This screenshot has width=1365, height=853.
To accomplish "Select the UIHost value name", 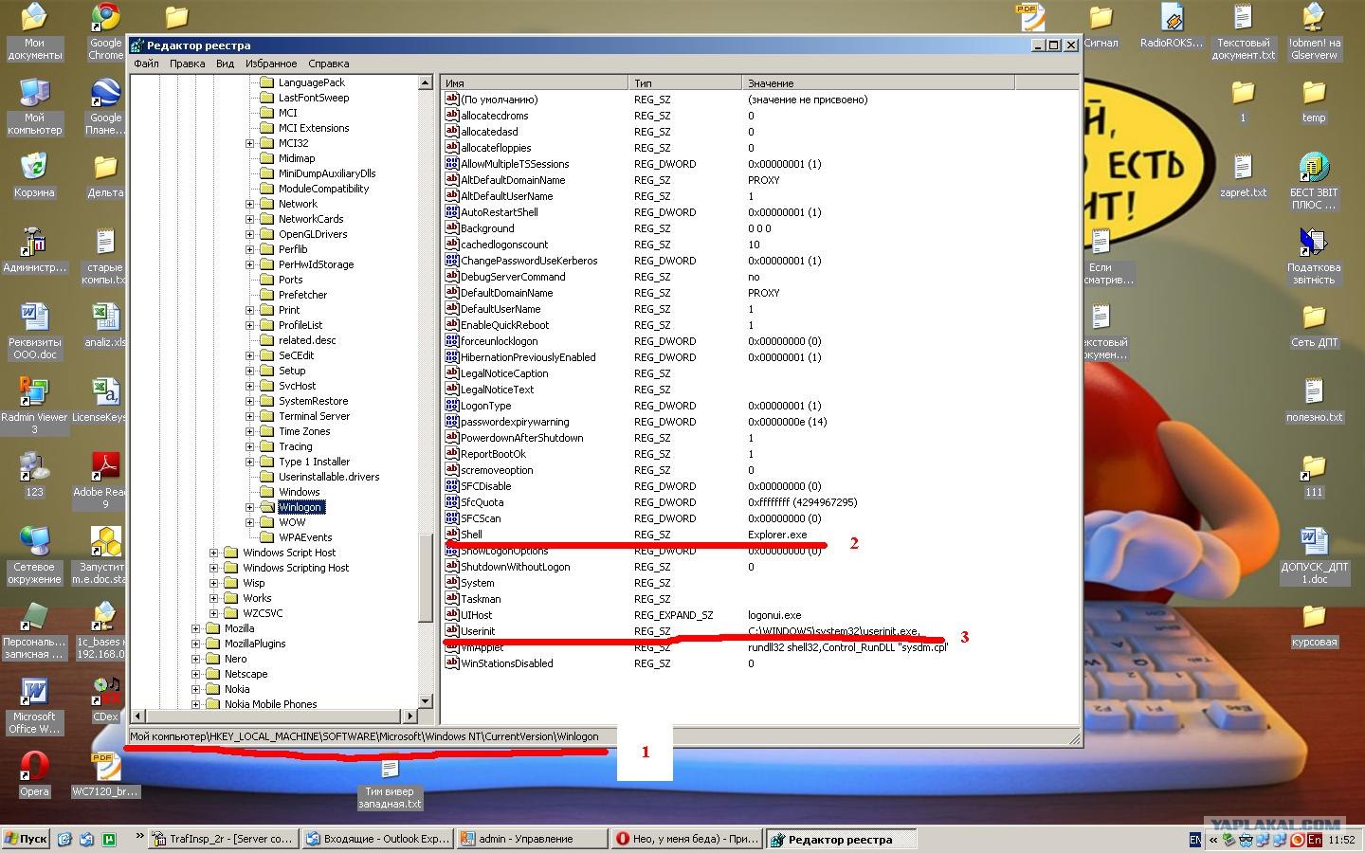I will click(x=476, y=615).
